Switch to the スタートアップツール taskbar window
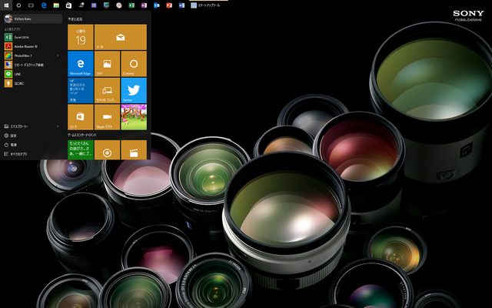 [x=208, y=5]
